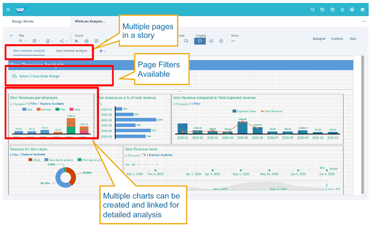Click the Mike legend swatch
The height and width of the screenshot is (227, 371).
(71, 109)
